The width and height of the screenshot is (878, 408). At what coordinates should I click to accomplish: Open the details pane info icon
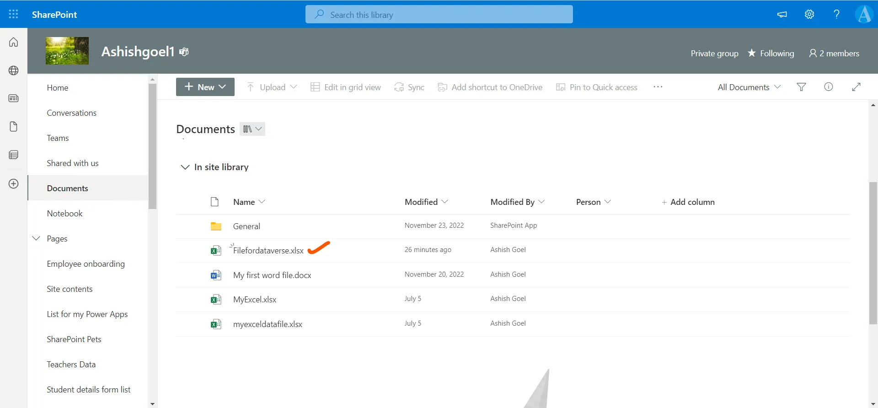829,87
